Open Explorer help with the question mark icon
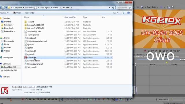Viewport: 185px width, 104px height. click(128, 13)
